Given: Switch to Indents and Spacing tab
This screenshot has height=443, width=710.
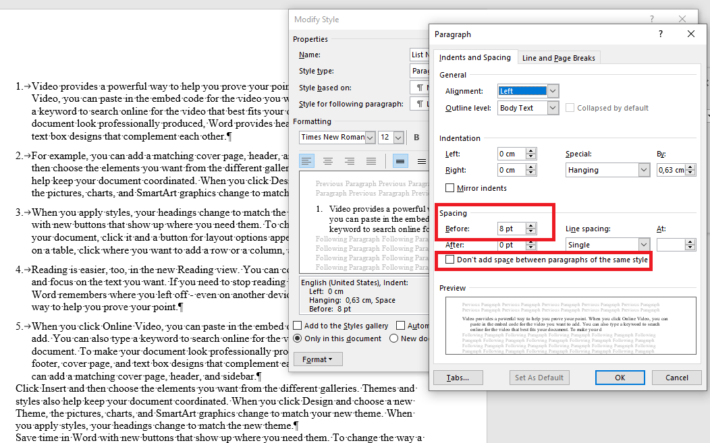Looking at the screenshot, I should (475, 57).
